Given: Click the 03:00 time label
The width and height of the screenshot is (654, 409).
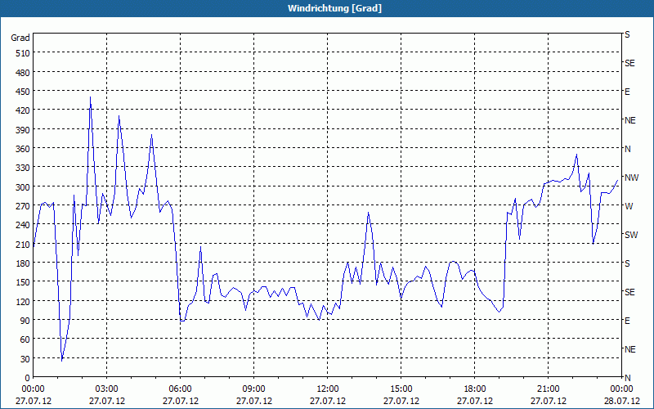Looking at the screenshot, I should pos(106,389).
